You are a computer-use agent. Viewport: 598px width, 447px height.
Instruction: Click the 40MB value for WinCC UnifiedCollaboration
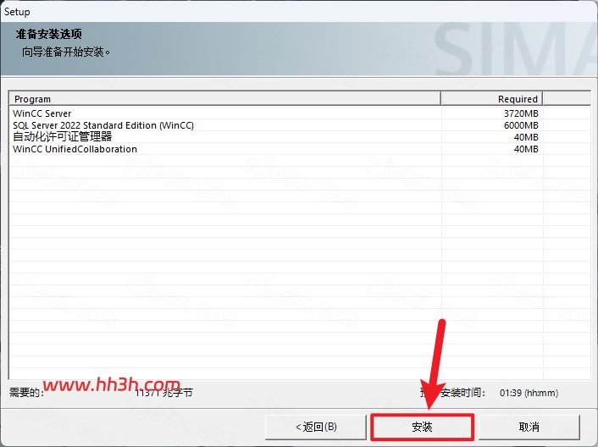click(x=526, y=149)
